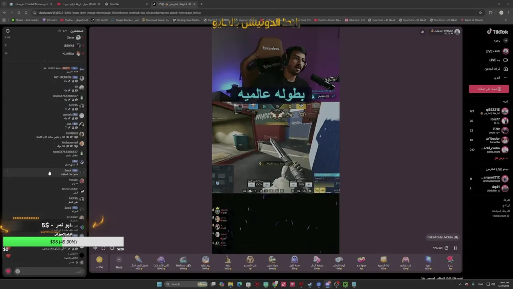The height and width of the screenshot is (289, 513).
Task: Click the green $98 donation goal bar
Action: click(63, 242)
